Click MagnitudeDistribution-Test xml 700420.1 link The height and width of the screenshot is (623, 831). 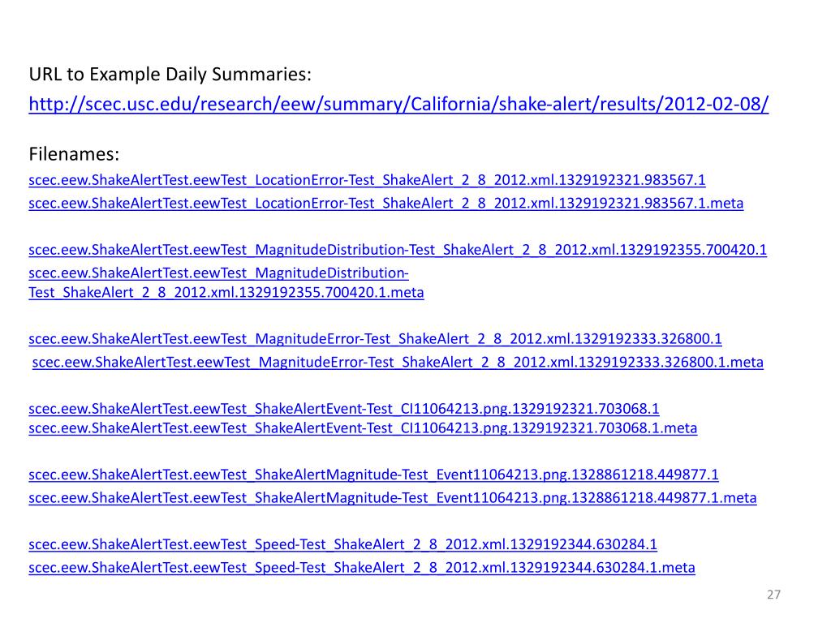point(398,250)
